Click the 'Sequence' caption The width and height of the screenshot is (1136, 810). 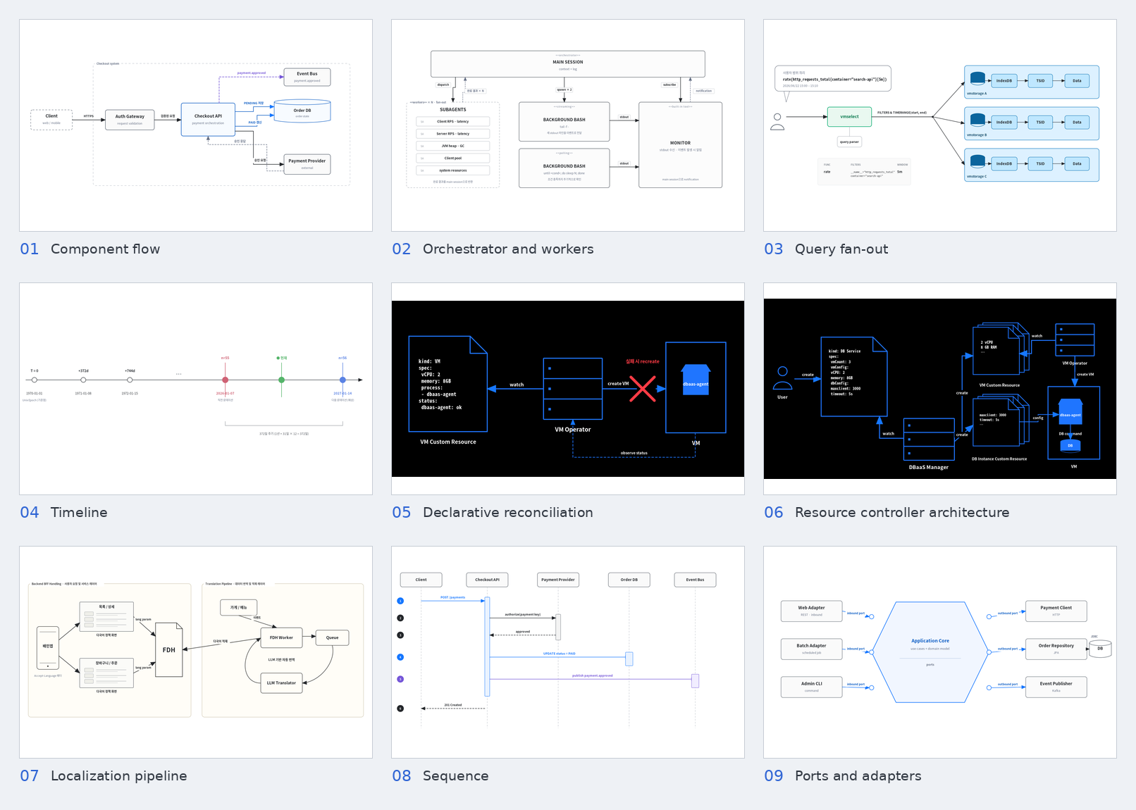coord(455,776)
